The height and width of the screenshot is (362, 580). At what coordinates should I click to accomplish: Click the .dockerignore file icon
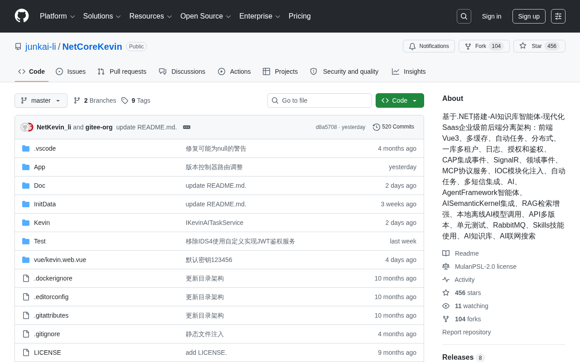(x=26, y=278)
